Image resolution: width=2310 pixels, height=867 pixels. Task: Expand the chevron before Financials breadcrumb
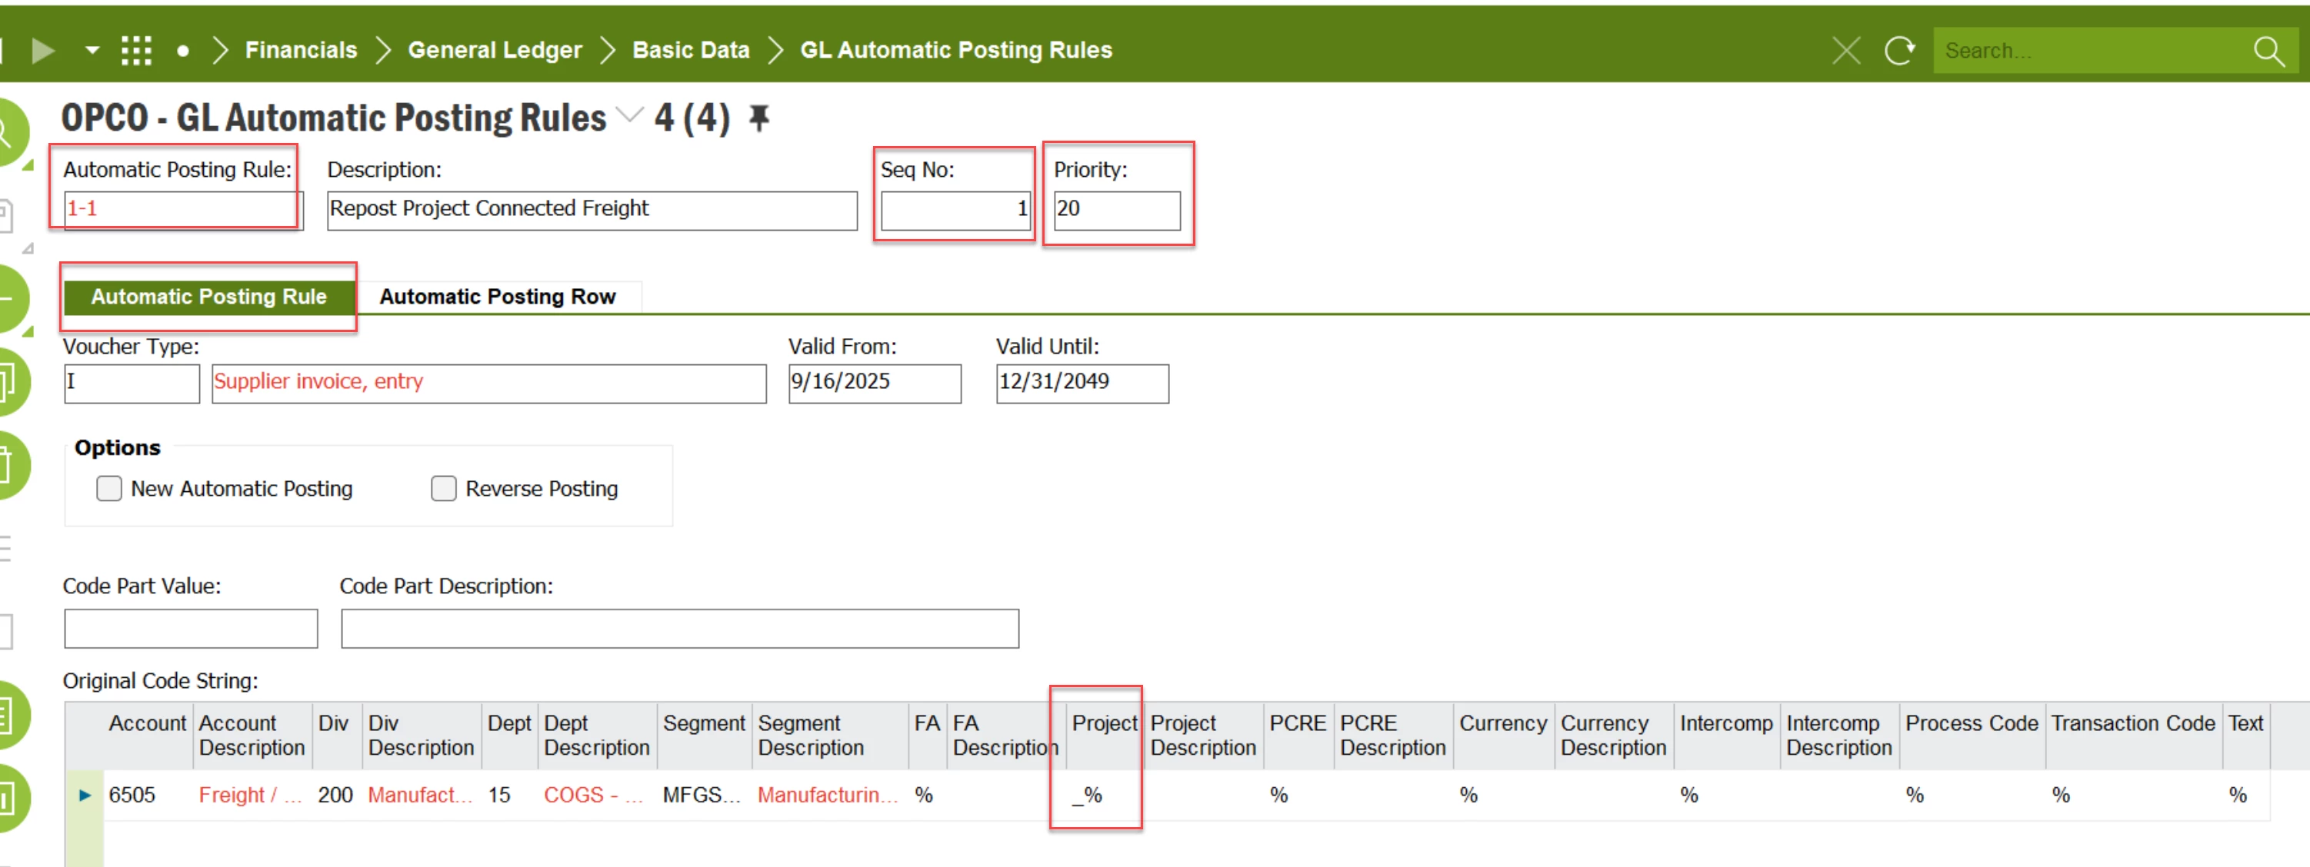coord(221,50)
